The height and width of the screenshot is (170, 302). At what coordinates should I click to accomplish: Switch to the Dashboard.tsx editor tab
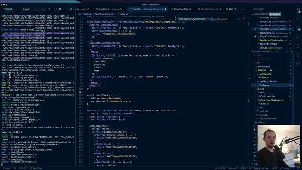tap(181, 9)
